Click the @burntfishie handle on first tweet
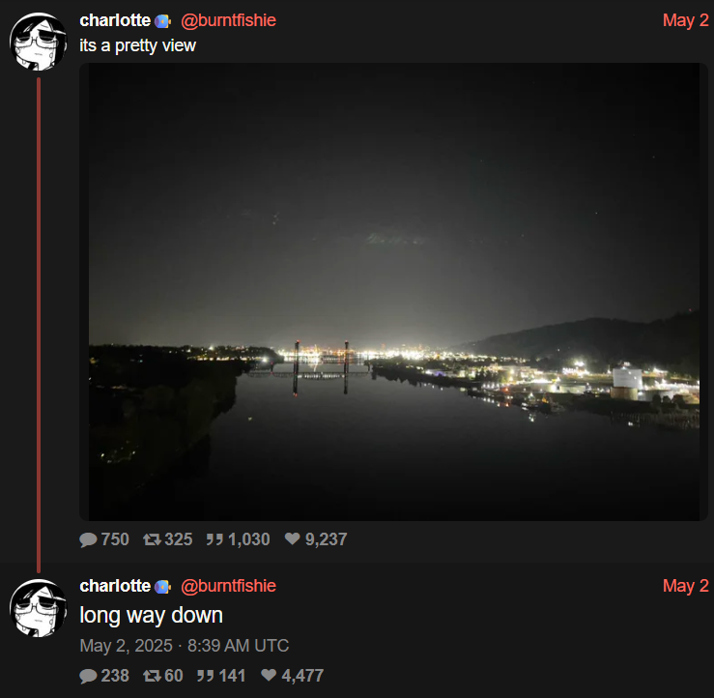This screenshot has height=698, width=714. (228, 20)
